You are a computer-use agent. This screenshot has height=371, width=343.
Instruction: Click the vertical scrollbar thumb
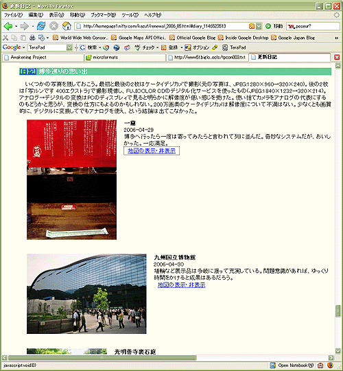click(338, 311)
